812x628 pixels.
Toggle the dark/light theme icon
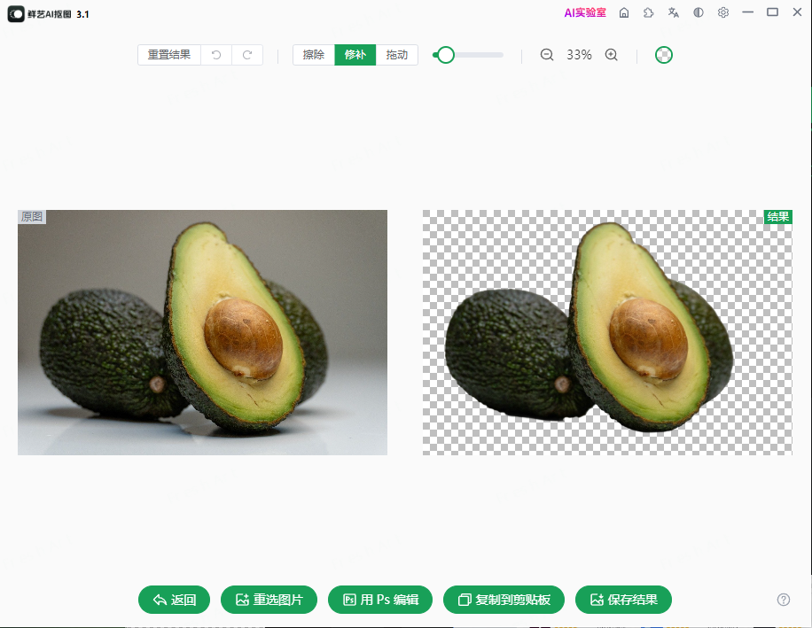[698, 13]
